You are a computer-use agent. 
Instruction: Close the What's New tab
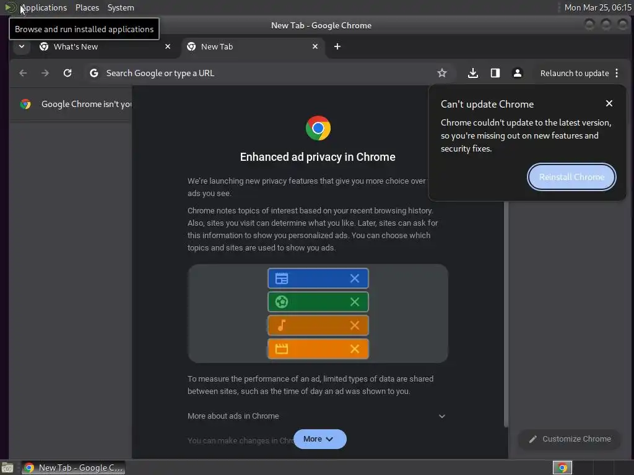pos(168,46)
